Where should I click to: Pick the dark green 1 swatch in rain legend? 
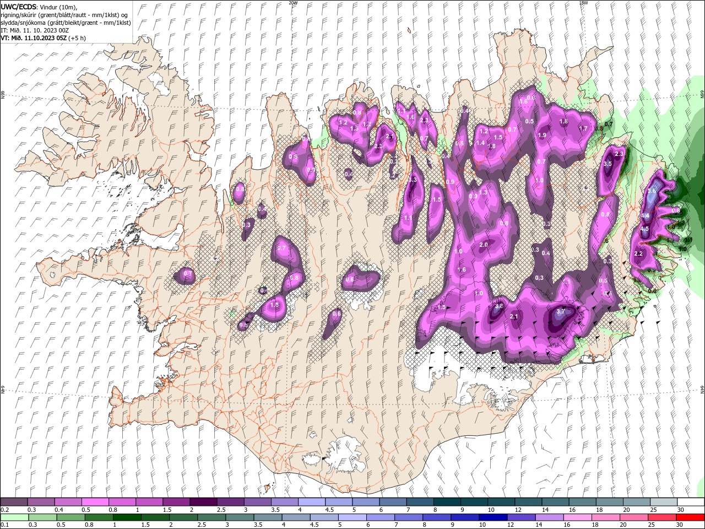127,517
